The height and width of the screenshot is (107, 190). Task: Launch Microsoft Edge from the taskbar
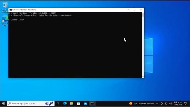[65, 103]
